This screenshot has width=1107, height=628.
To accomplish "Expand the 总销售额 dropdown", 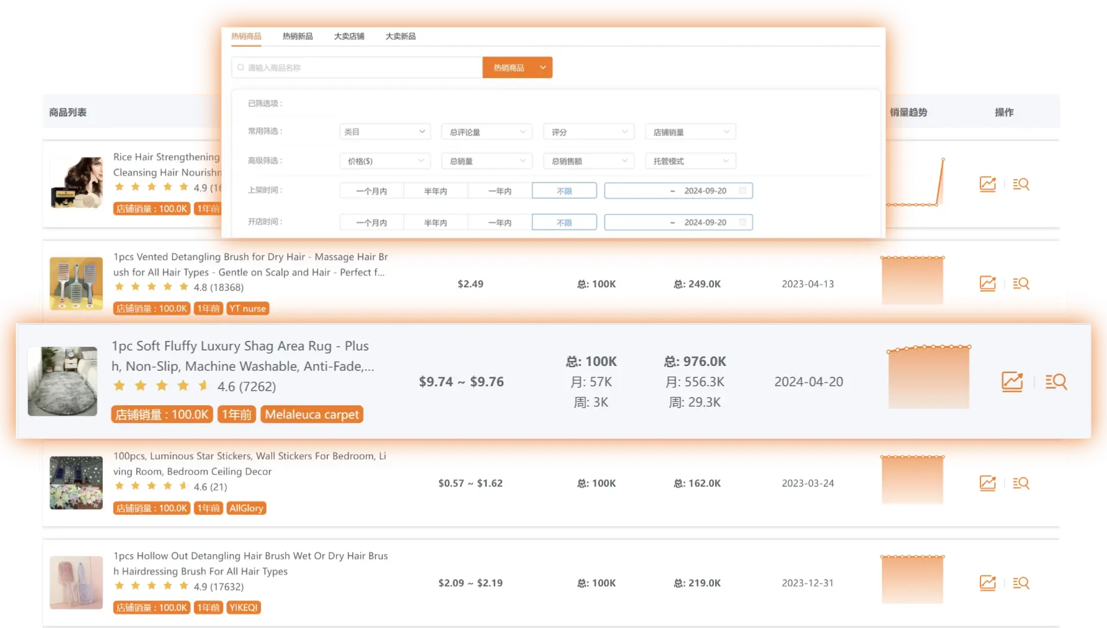I will [588, 161].
